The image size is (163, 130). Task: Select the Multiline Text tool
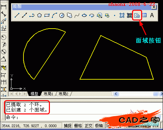tap(152, 15)
